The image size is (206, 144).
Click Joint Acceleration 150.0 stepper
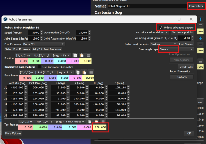coord(89,39)
